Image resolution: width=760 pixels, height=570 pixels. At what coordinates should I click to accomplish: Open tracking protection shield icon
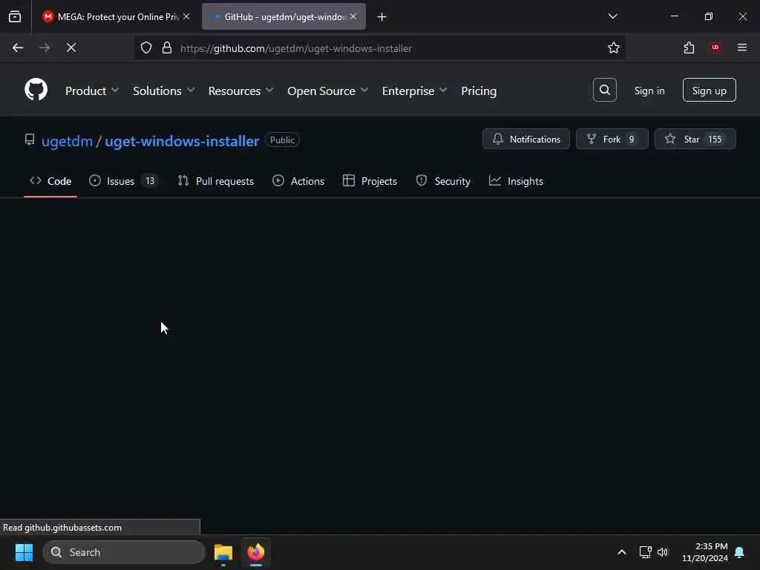146,47
